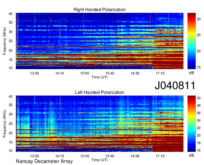Screen dimensions: 204x165
Task: Click the 'Nancay Decameter Array' caption
Action: pos(44,161)
